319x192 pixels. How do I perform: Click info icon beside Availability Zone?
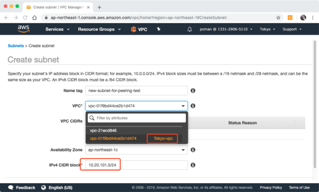193,150
